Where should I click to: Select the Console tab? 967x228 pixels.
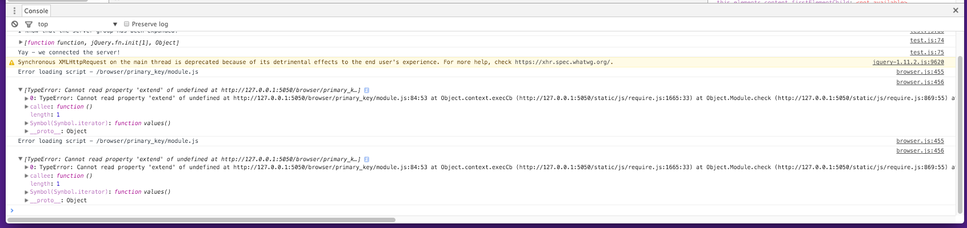(x=36, y=11)
